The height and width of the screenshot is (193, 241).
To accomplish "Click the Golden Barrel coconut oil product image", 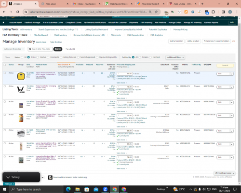I will [21, 118].
